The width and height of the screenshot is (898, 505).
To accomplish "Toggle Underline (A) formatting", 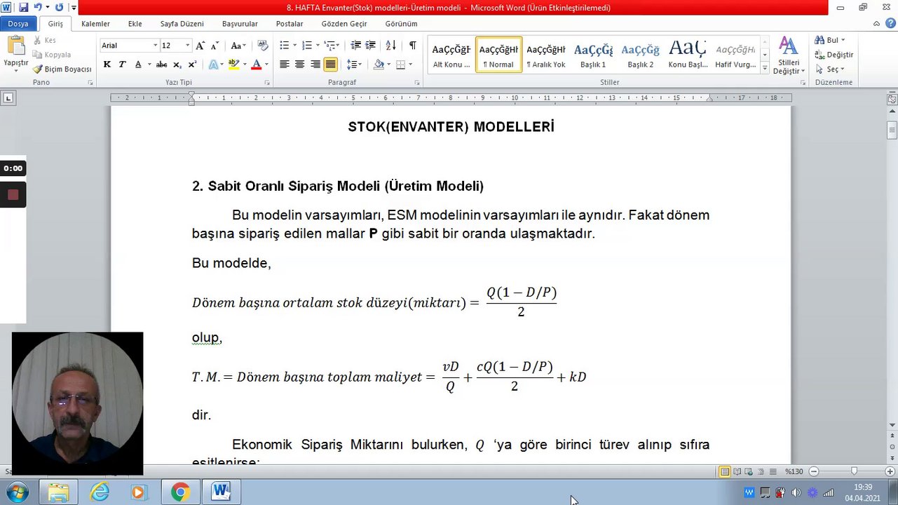I will 138,65.
